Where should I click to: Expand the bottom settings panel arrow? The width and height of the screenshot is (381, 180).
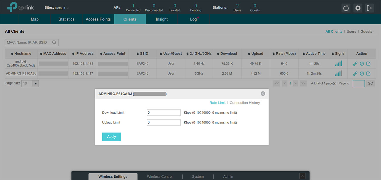302,176
